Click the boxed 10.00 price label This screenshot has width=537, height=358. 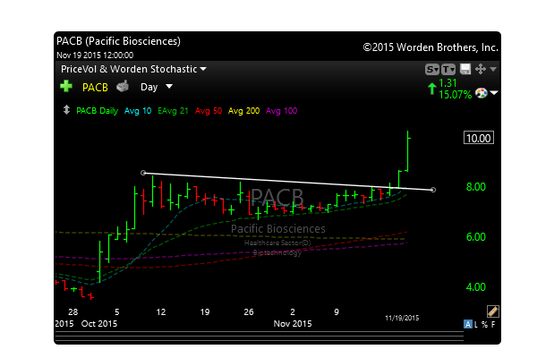pos(479,138)
